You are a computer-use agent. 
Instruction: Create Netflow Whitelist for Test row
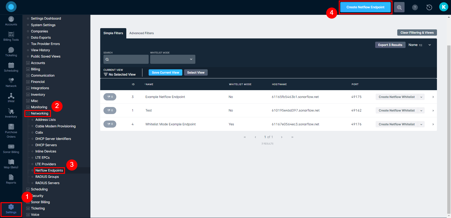(397, 111)
